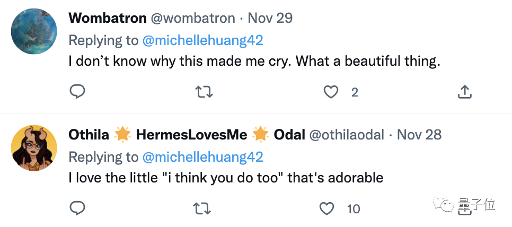Click the Wombatron display name

pos(108,18)
